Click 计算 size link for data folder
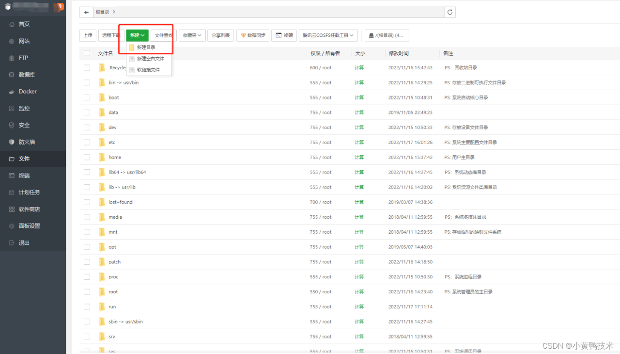Screen dimensions: 620x354 359,113
